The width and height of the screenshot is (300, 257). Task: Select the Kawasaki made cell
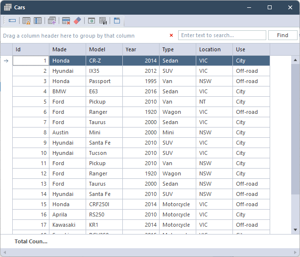pyautogui.click(x=68, y=225)
